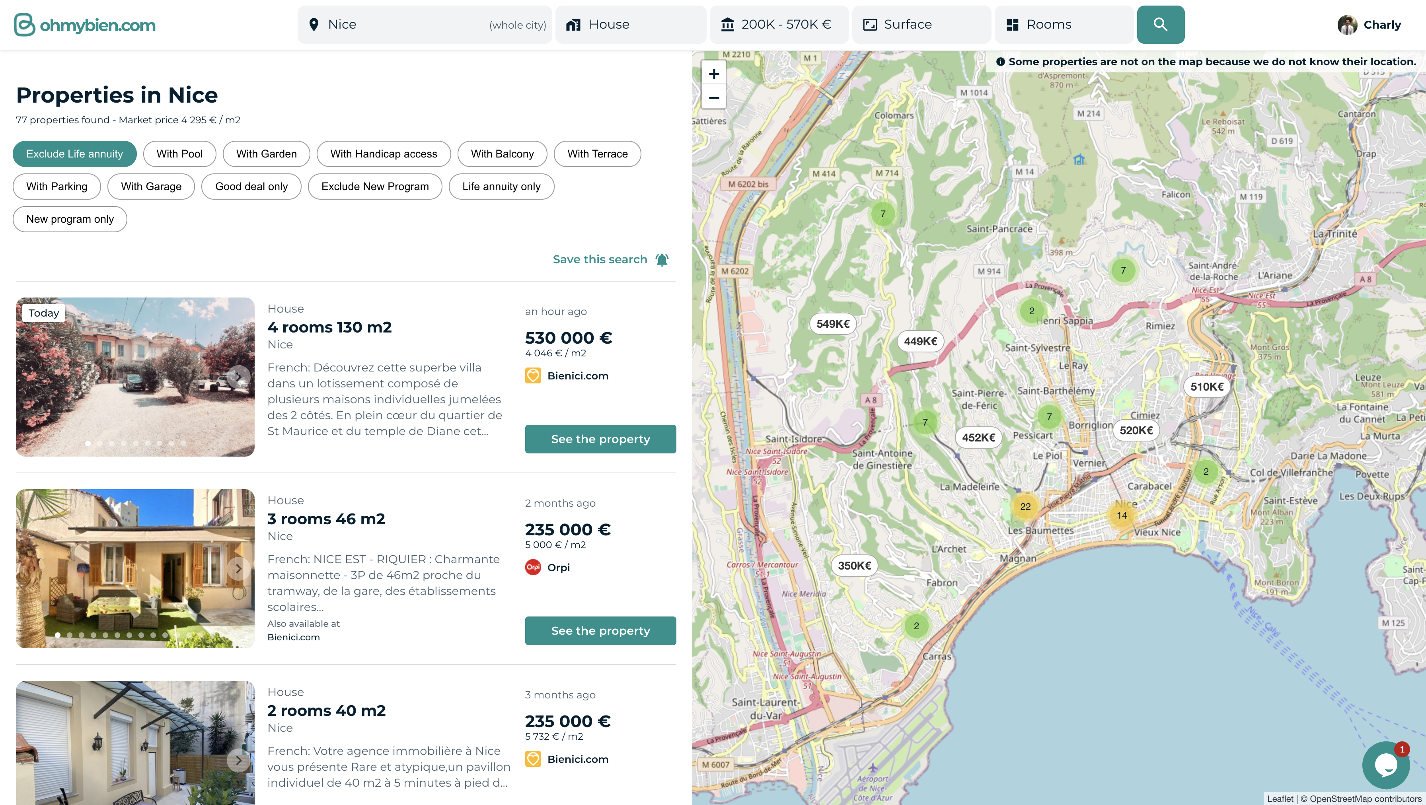
Task: Click the ohmybien.com logo
Action: tap(85, 24)
